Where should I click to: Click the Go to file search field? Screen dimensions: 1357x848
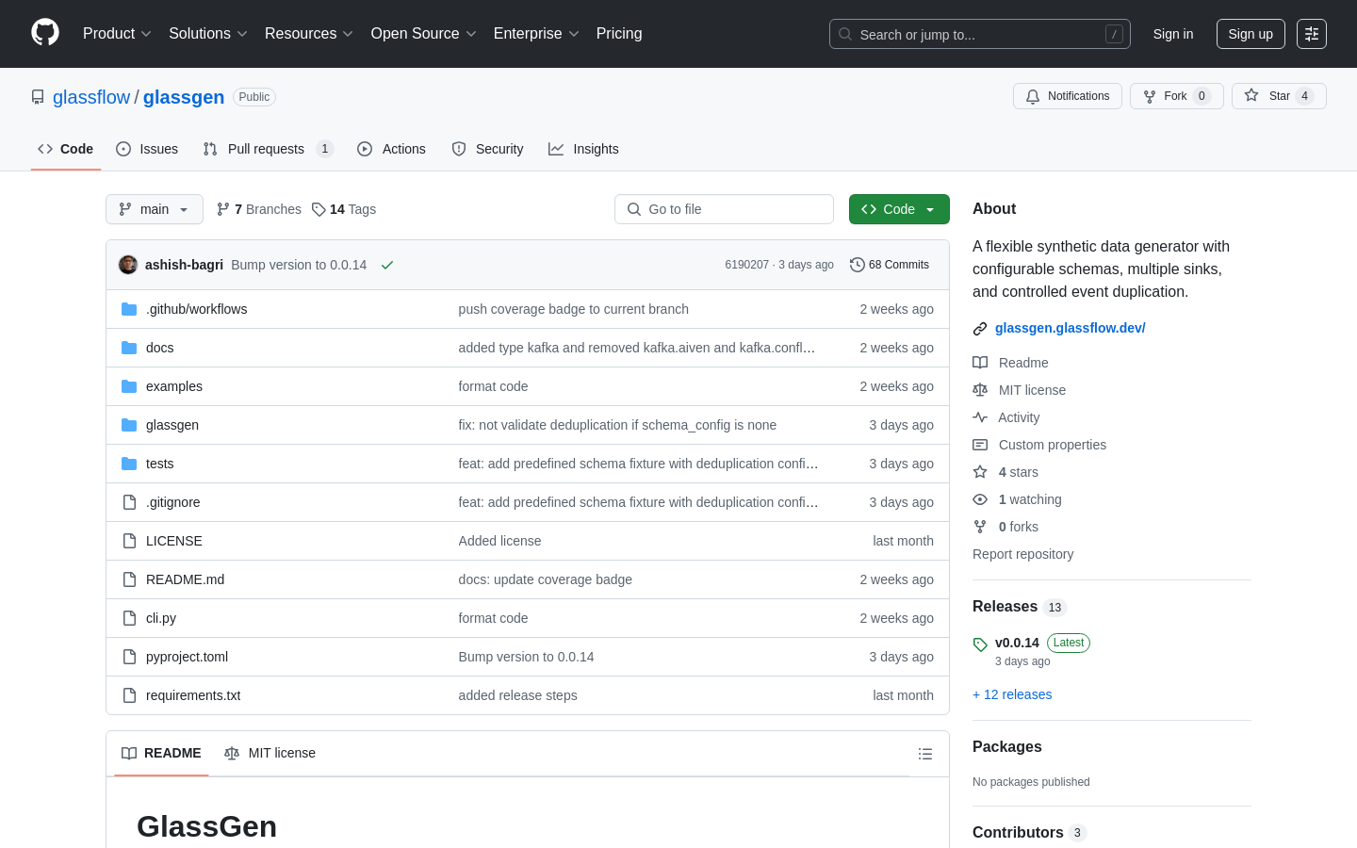tap(724, 209)
